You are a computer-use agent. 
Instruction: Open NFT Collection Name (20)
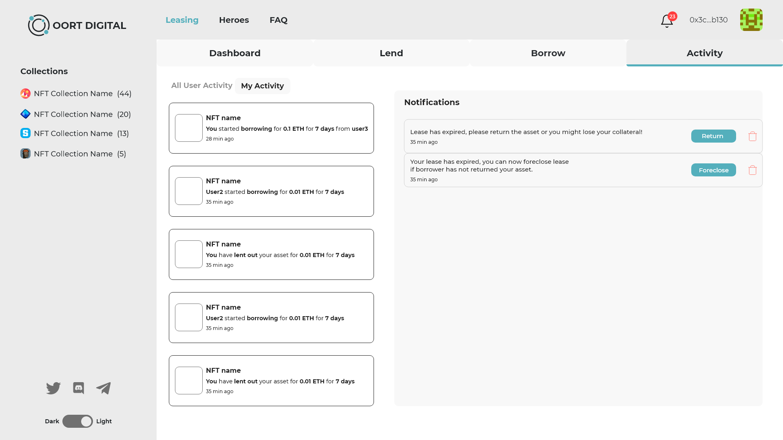point(82,114)
